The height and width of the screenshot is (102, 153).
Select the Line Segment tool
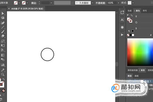click(3, 27)
